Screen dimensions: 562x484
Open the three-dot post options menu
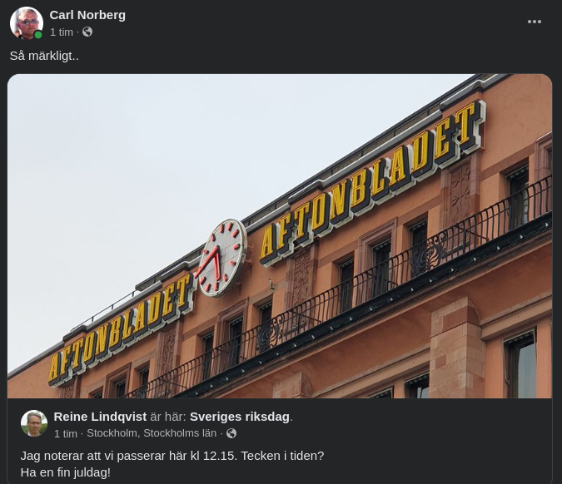(534, 22)
